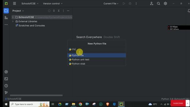
Task: Open the Current File run configuration dropdown
Action: click(111, 4)
